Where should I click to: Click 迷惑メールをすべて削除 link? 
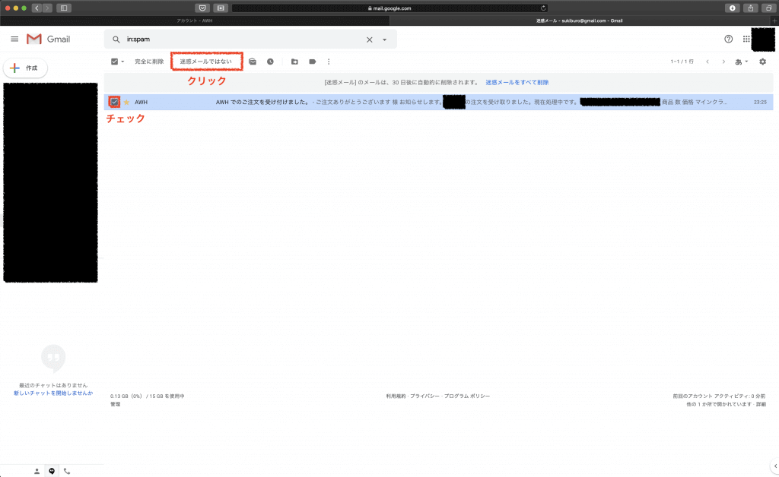pyautogui.click(x=517, y=82)
